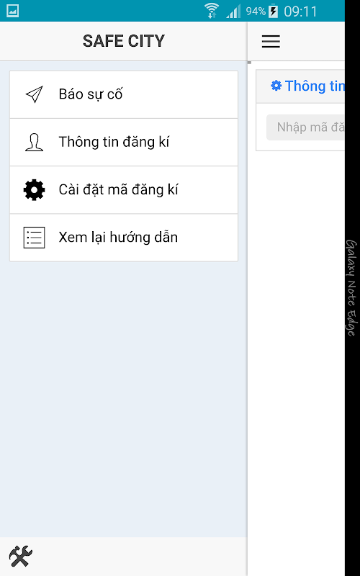Tap the signal strength indicator
The image size is (360, 576).
pos(233,11)
